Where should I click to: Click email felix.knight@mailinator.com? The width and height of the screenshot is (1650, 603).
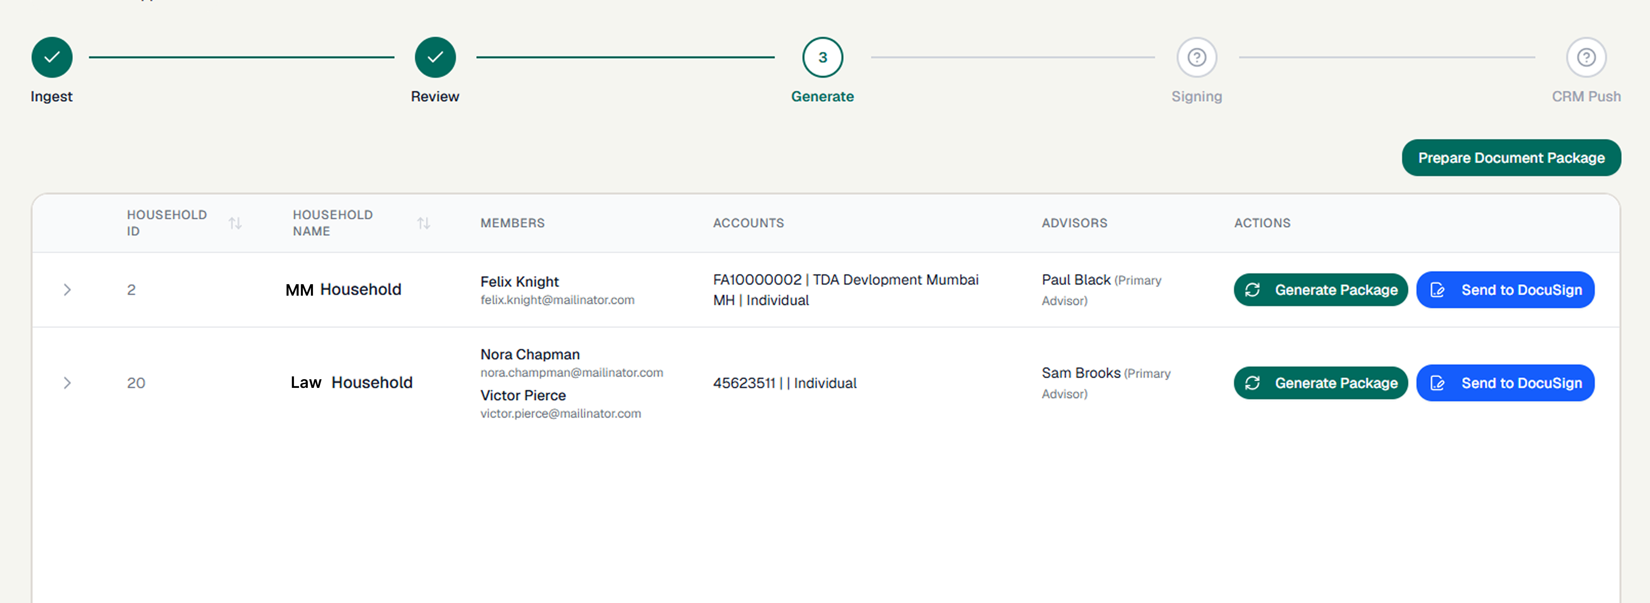coord(557,300)
